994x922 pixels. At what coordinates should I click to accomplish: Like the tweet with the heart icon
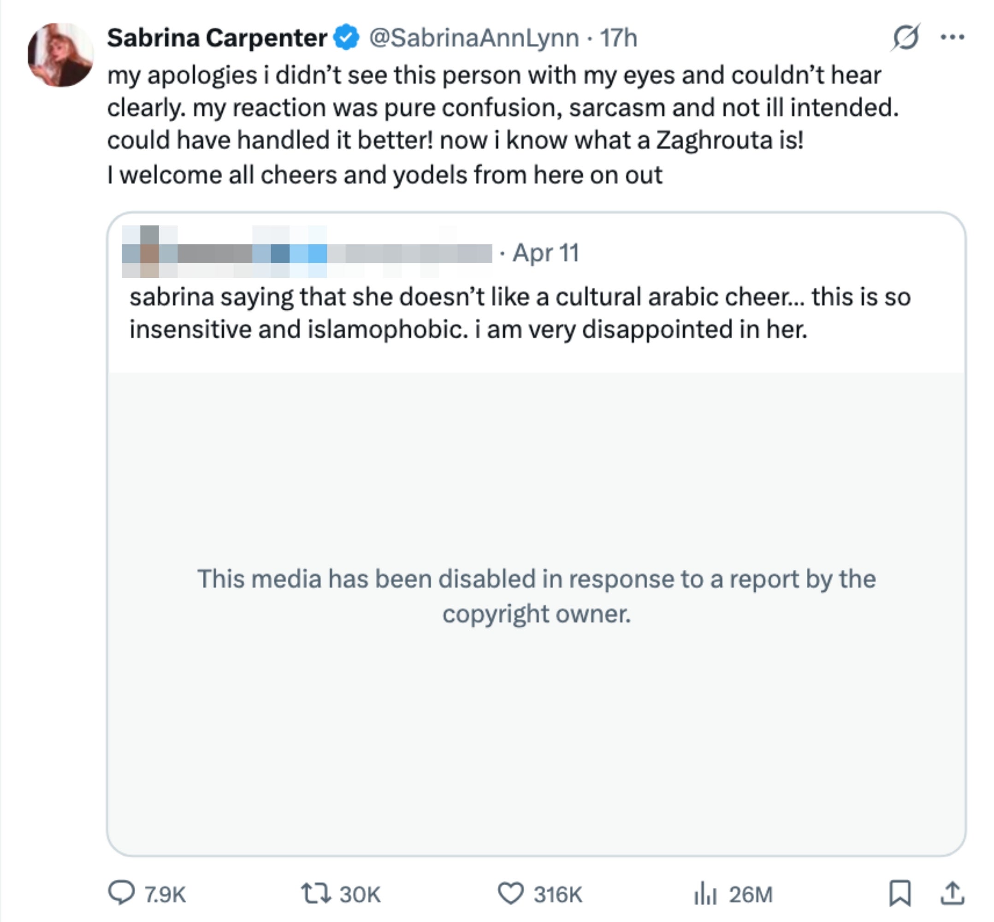coord(510,893)
